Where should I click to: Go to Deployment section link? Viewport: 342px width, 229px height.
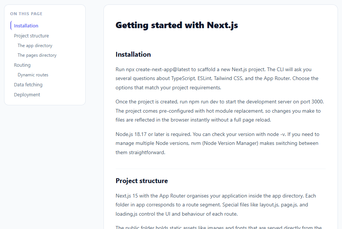(x=27, y=95)
